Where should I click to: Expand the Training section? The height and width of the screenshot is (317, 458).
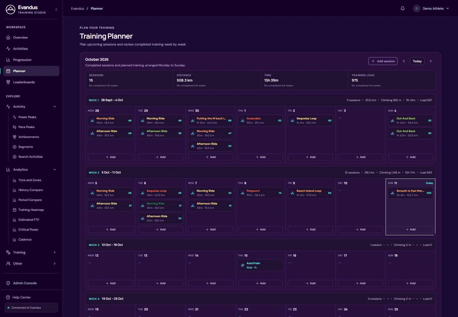(x=55, y=252)
